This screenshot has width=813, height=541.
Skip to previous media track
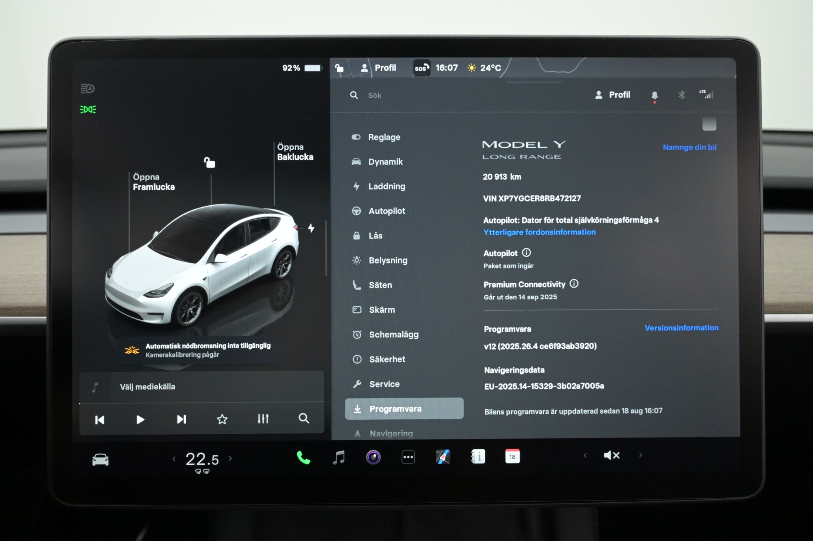tap(99, 420)
